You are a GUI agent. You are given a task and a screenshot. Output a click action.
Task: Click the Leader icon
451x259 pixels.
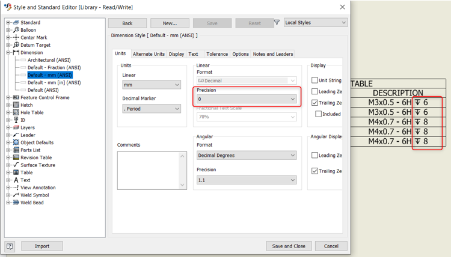pyautogui.click(x=16, y=135)
